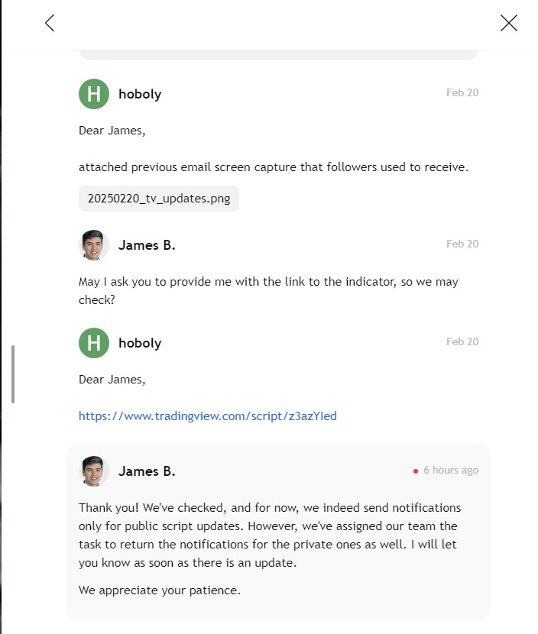Click the Feb 20 date on James's indicator request

[462, 244]
